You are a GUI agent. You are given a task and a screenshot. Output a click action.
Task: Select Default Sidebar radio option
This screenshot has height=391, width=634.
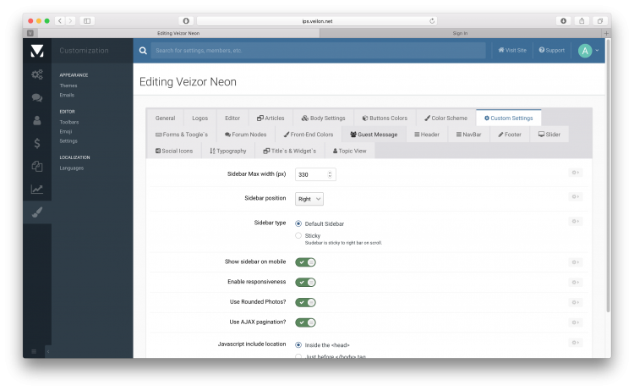coord(298,223)
